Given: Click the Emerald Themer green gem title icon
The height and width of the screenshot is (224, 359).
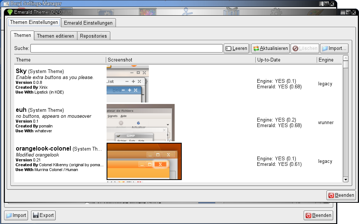Looking at the screenshot, I should tap(10, 12).
